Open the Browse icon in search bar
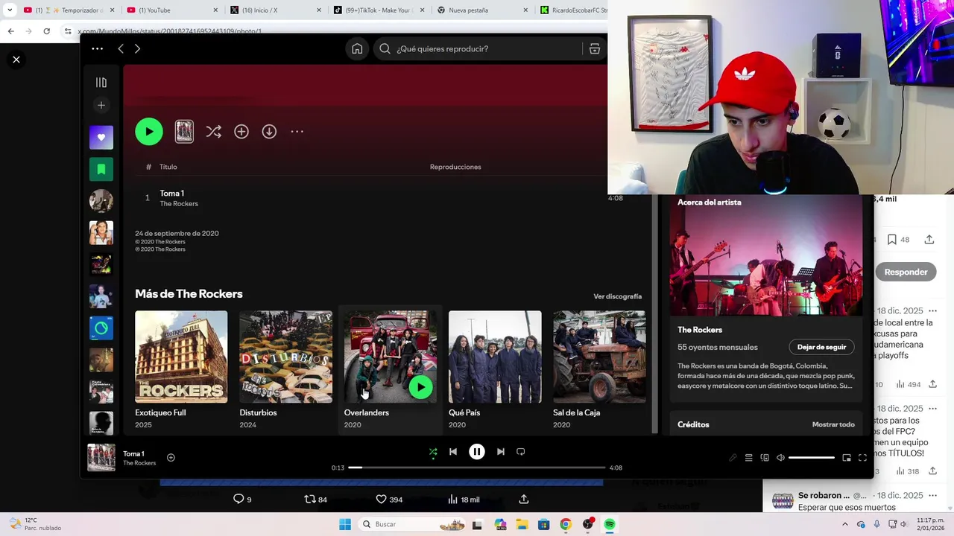 594,49
